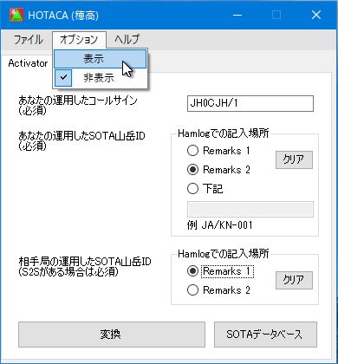Click クリア next to your SOTA ID group
338x364 pixels.
click(294, 159)
